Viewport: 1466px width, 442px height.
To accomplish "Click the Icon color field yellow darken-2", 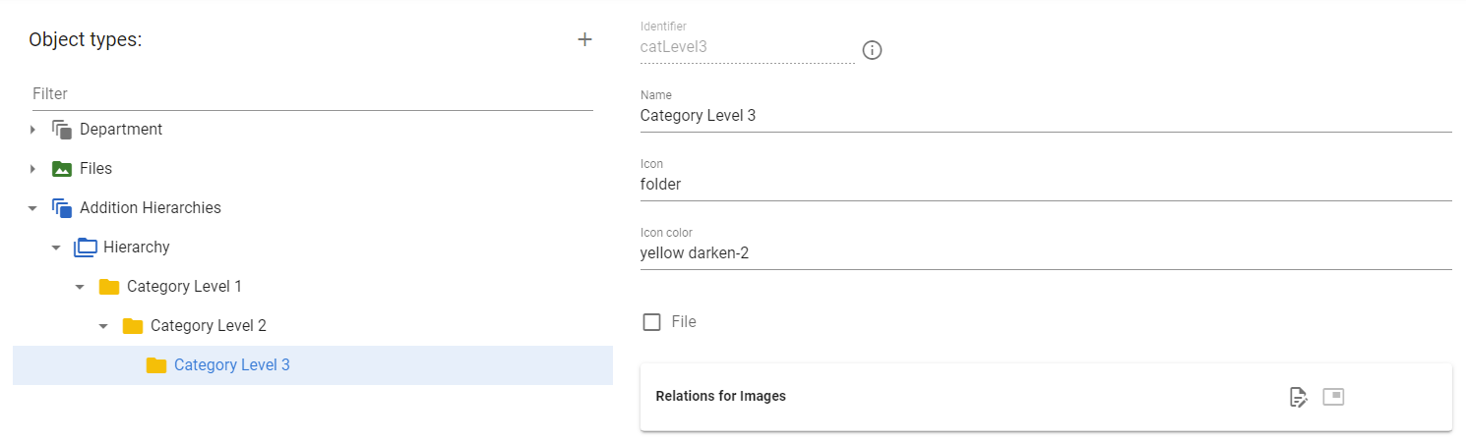I will tap(1046, 253).
